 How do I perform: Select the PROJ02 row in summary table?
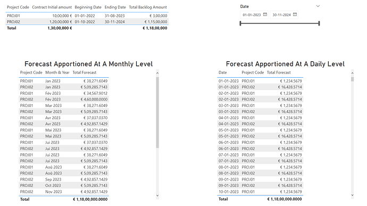click(87, 22)
